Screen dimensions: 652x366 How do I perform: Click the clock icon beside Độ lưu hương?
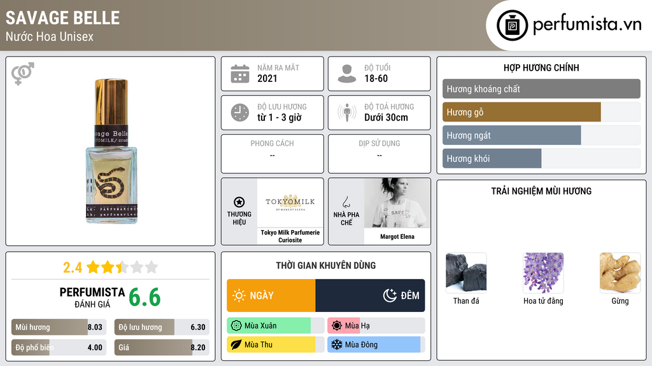pyautogui.click(x=240, y=112)
